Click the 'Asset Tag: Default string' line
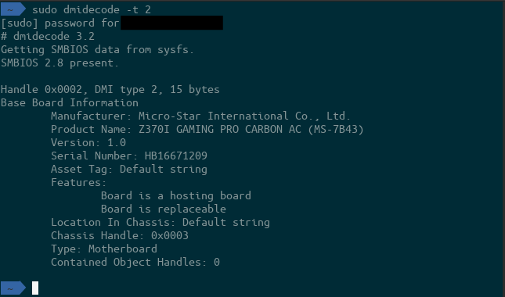 tap(129, 170)
